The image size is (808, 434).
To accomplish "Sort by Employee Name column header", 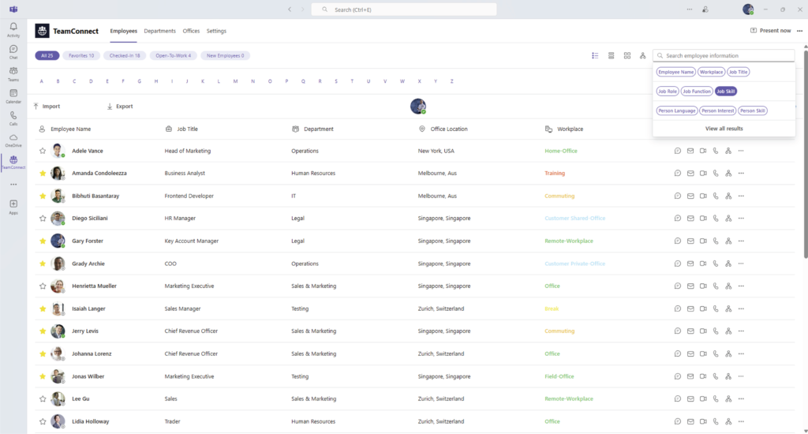I will pyautogui.click(x=70, y=129).
